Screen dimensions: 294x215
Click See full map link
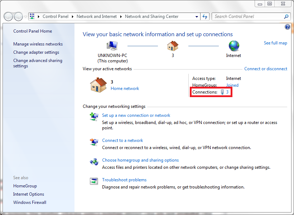[x=275, y=43]
